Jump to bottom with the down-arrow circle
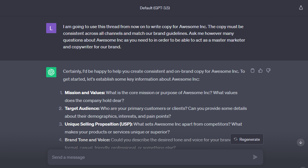Image resolution: width=308 pixels, height=168 pixels. pyautogui.click(x=301, y=142)
